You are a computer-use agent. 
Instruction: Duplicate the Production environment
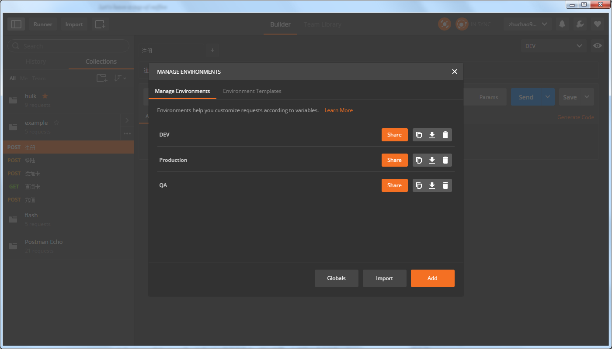[x=419, y=160]
